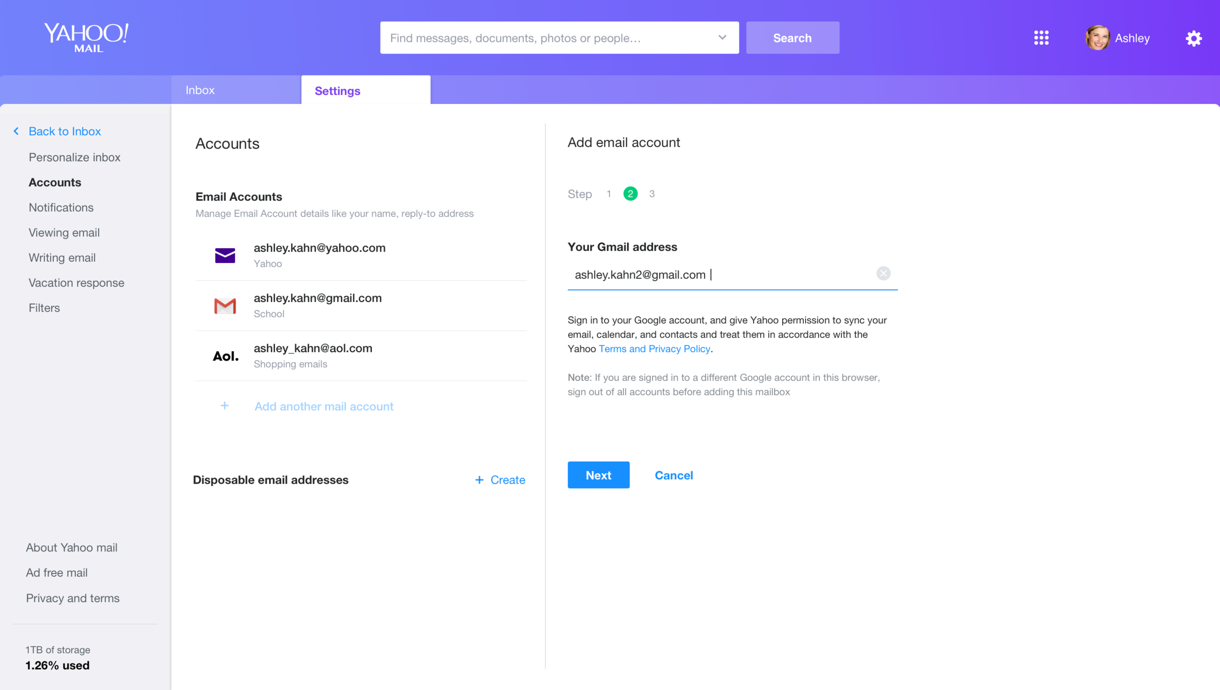Click Ashley's profile avatar

[1098, 38]
